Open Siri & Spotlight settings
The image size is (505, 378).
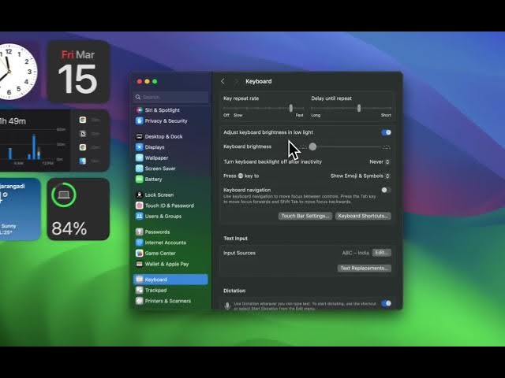pos(170,110)
